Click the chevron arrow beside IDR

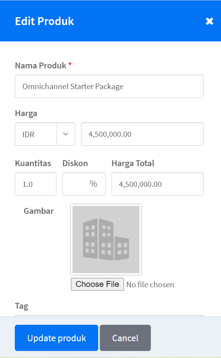(x=65, y=134)
